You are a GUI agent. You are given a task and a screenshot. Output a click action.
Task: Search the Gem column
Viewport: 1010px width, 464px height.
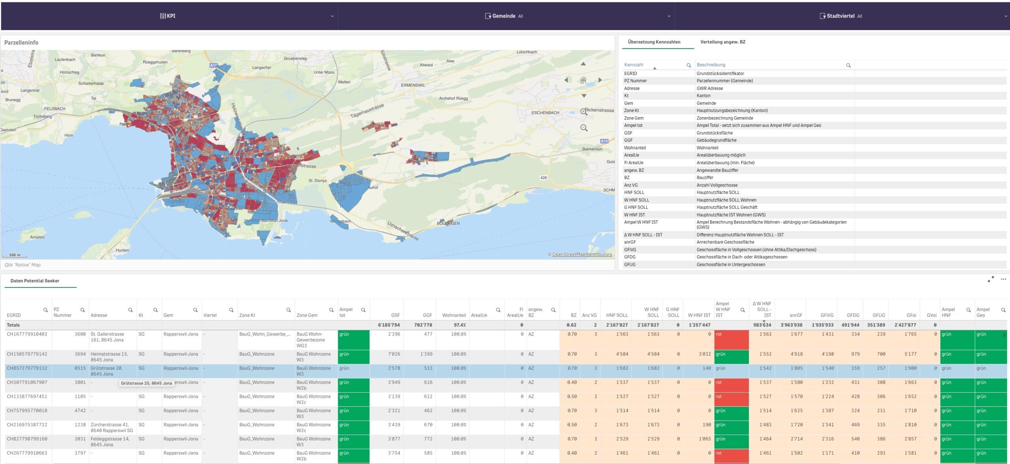(195, 310)
